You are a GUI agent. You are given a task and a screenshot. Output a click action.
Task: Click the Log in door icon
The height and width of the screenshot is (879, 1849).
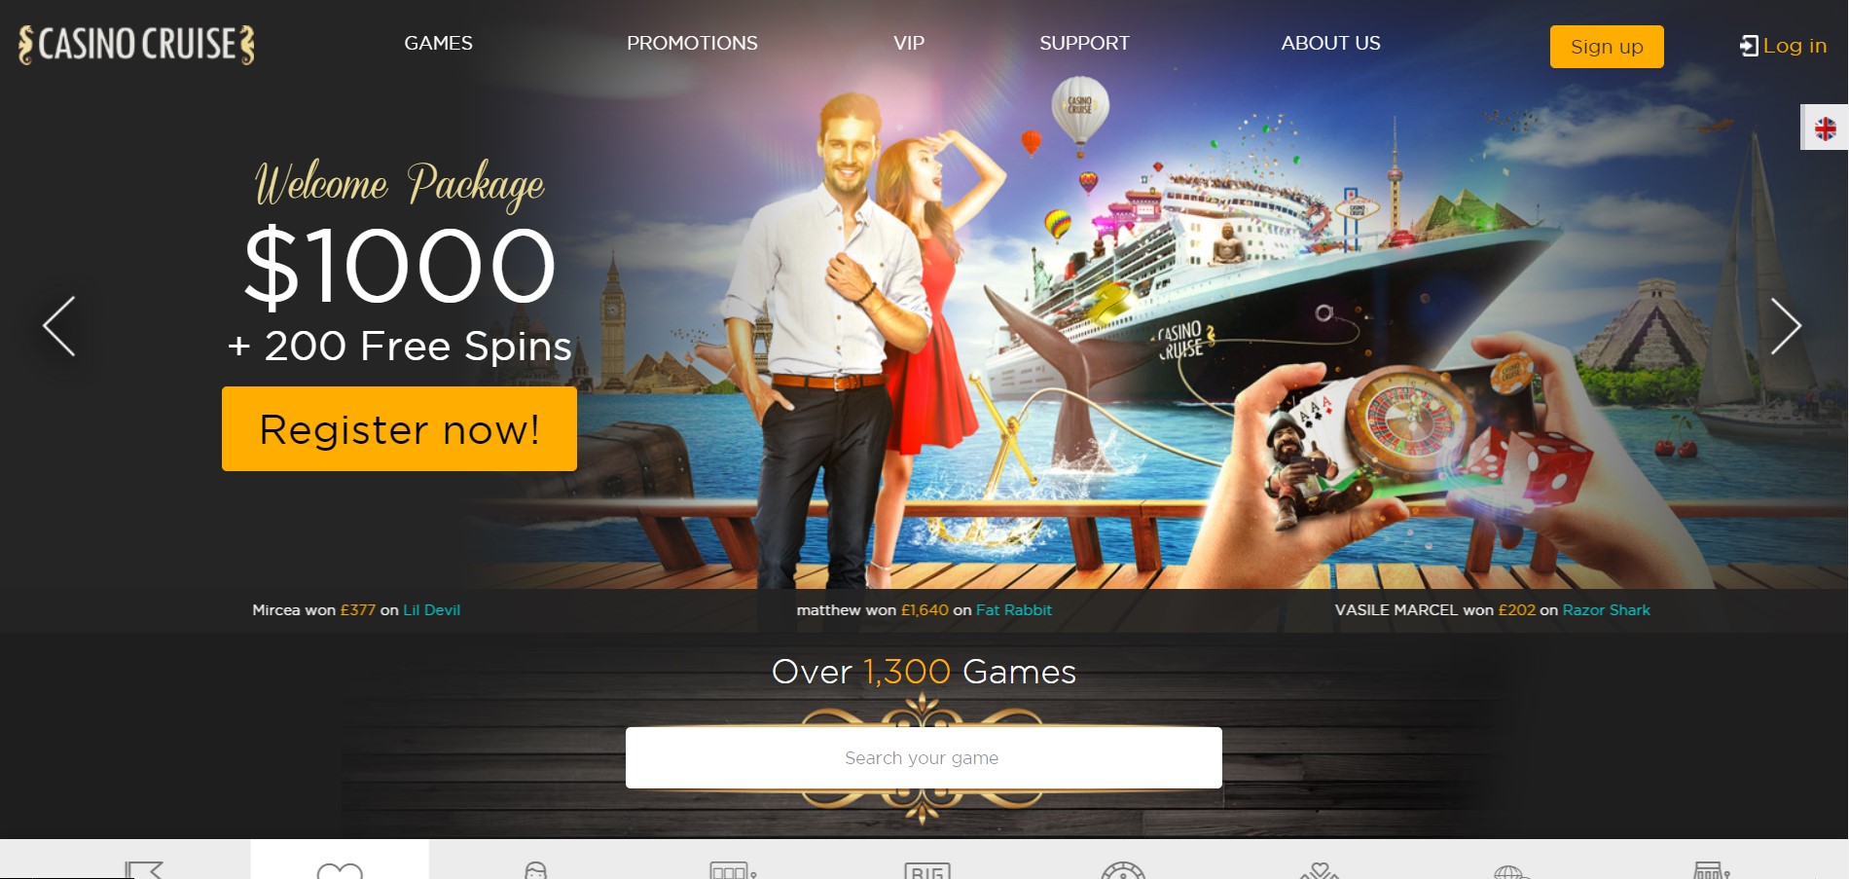1748,46
